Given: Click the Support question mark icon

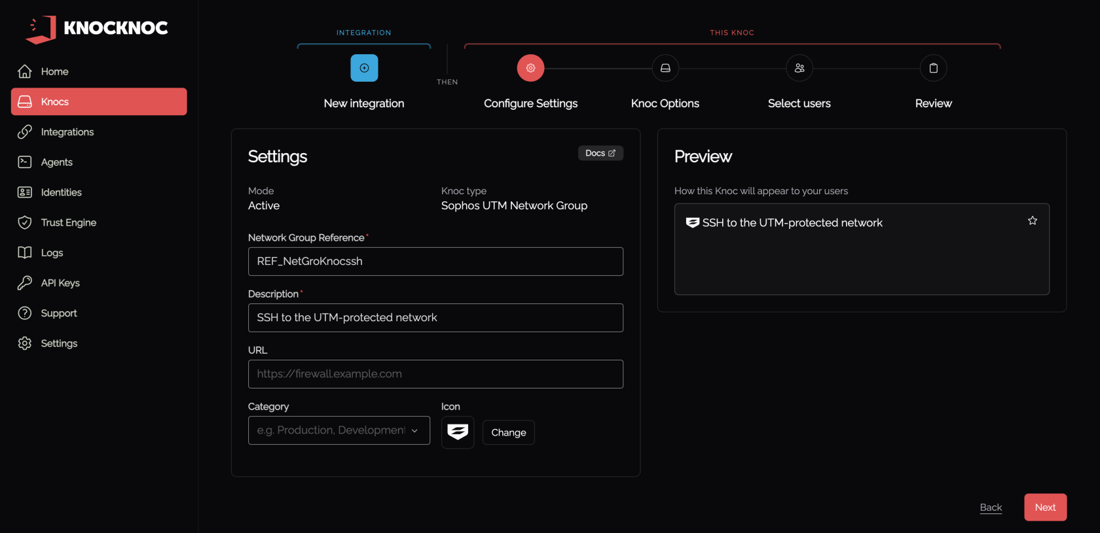Looking at the screenshot, I should pos(25,313).
